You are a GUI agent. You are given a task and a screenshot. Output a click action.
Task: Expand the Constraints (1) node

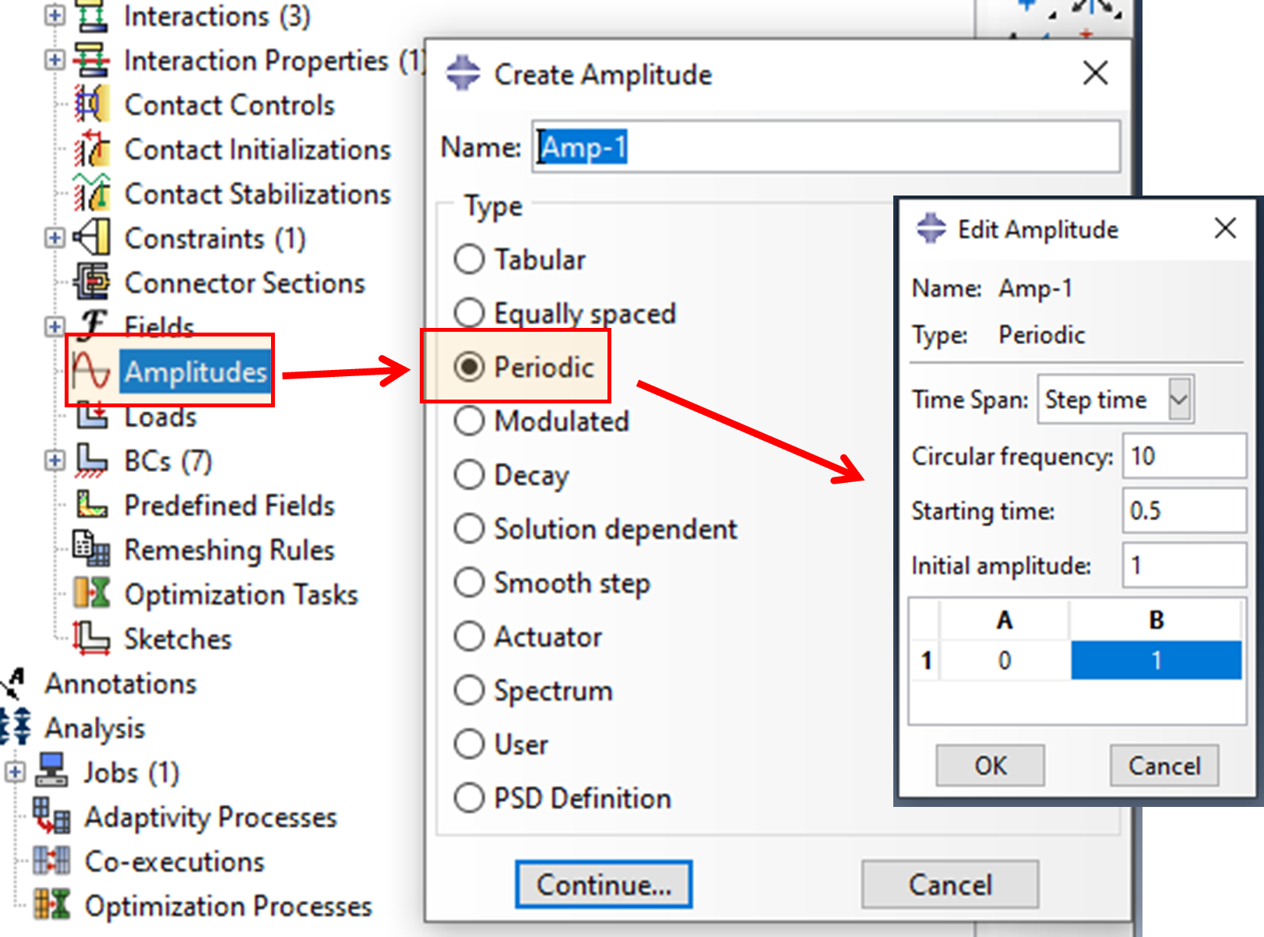click(54, 238)
